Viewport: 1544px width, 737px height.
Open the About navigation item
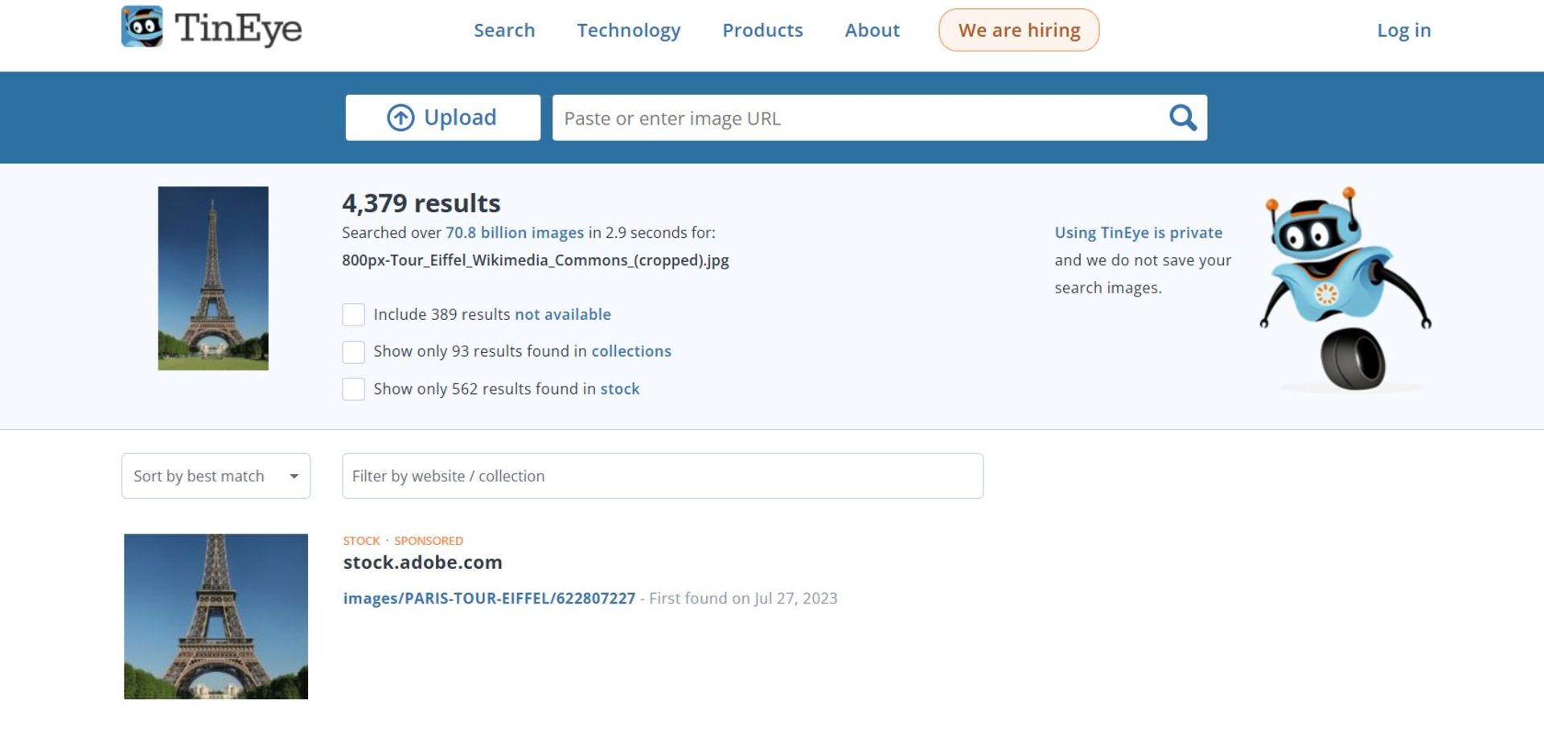click(x=872, y=31)
